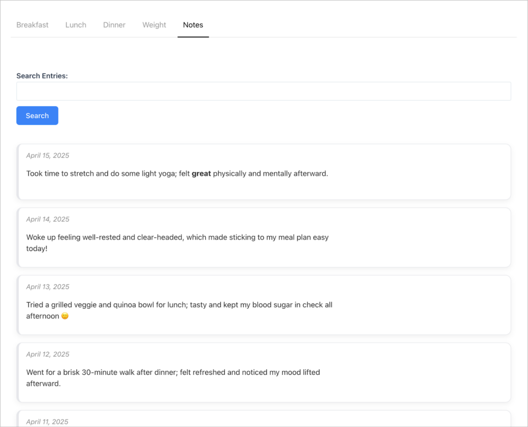Click the Notes tab
The height and width of the screenshot is (427, 528).
coord(193,25)
